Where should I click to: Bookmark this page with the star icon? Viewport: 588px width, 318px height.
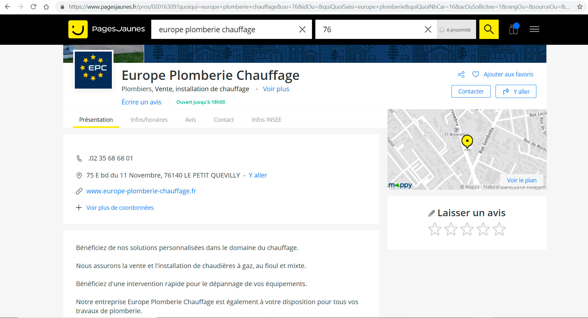click(x=580, y=6)
